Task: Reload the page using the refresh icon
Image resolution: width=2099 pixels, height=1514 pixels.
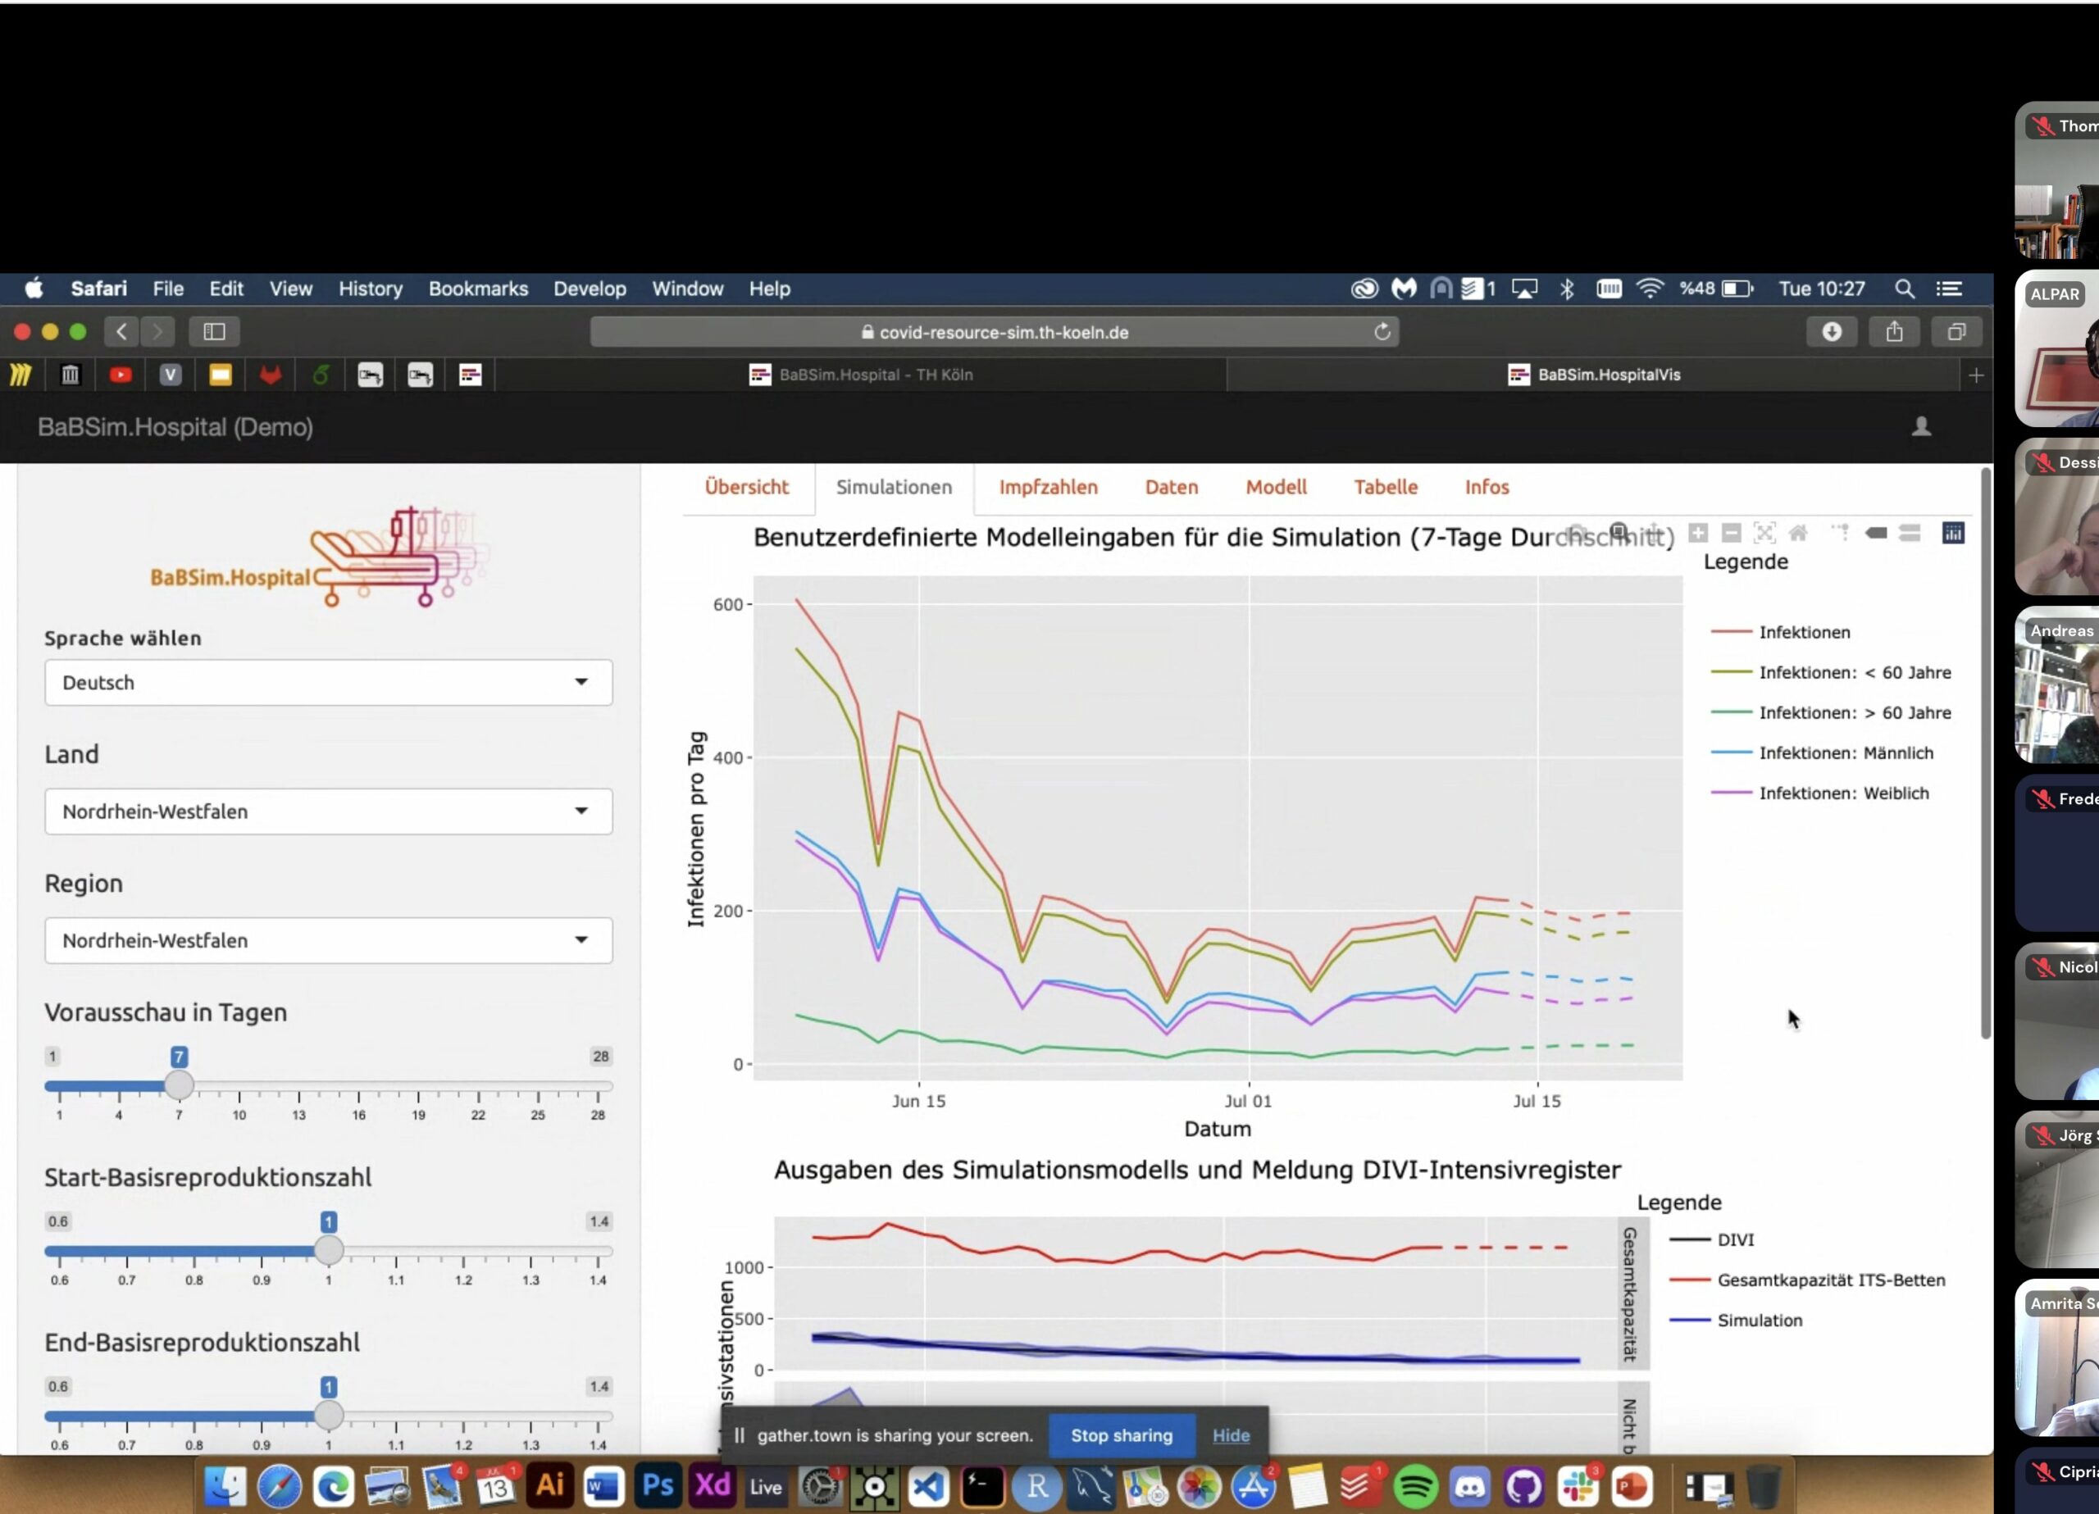Action: point(1382,332)
